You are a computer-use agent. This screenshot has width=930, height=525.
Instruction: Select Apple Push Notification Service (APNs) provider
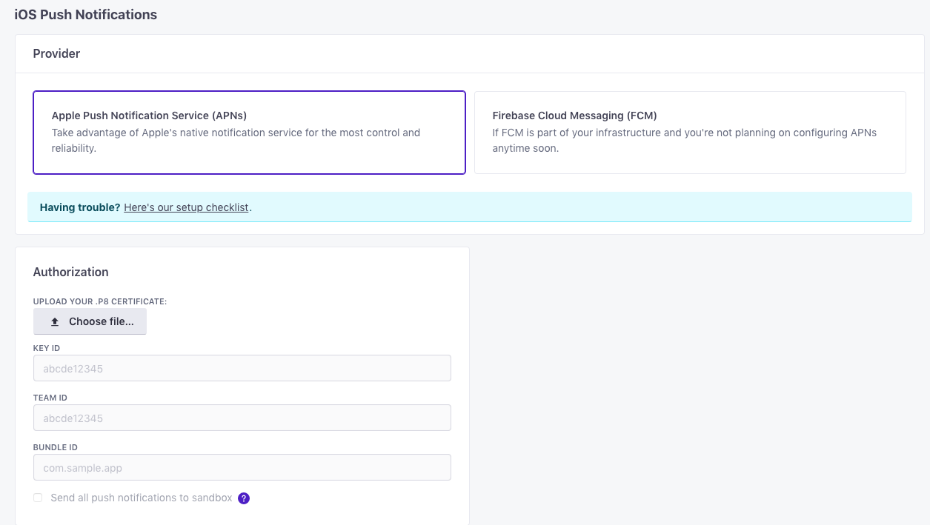(249, 133)
